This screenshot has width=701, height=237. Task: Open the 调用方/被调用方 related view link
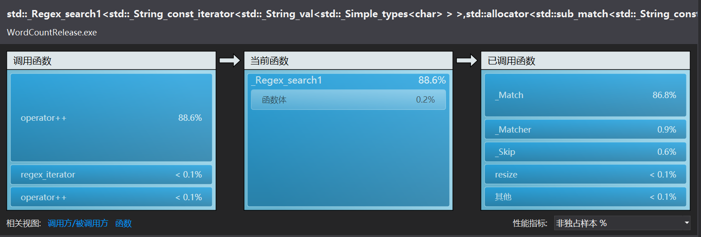click(x=78, y=223)
